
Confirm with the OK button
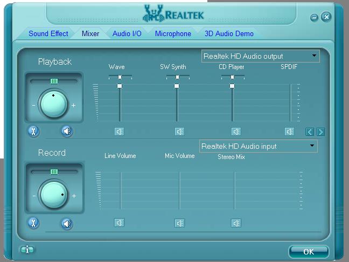tap(309, 252)
